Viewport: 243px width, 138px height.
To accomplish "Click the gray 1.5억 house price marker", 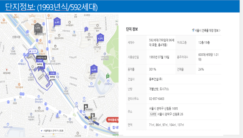I will pos(38,28).
